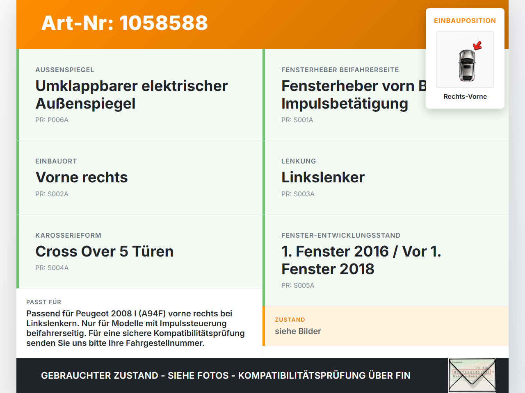
Task: Select the code 'PR: S004A'
Action: [x=52, y=268]
